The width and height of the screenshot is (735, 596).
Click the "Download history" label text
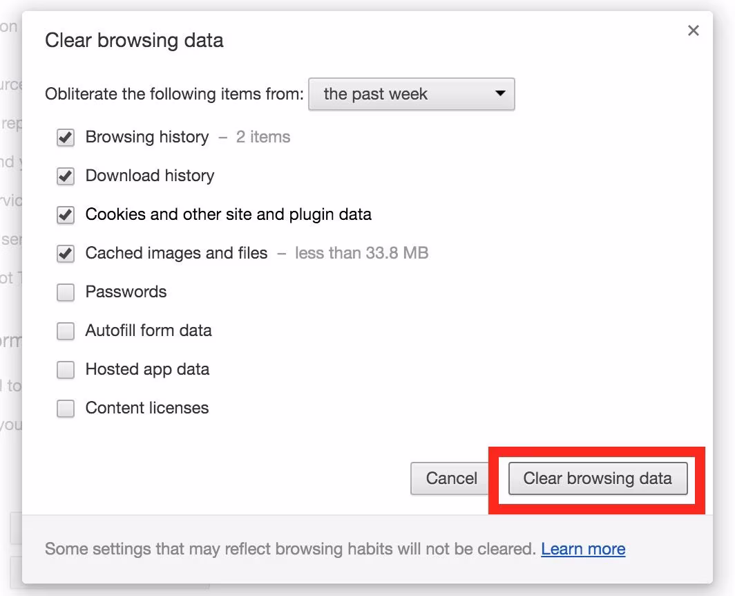149,176
